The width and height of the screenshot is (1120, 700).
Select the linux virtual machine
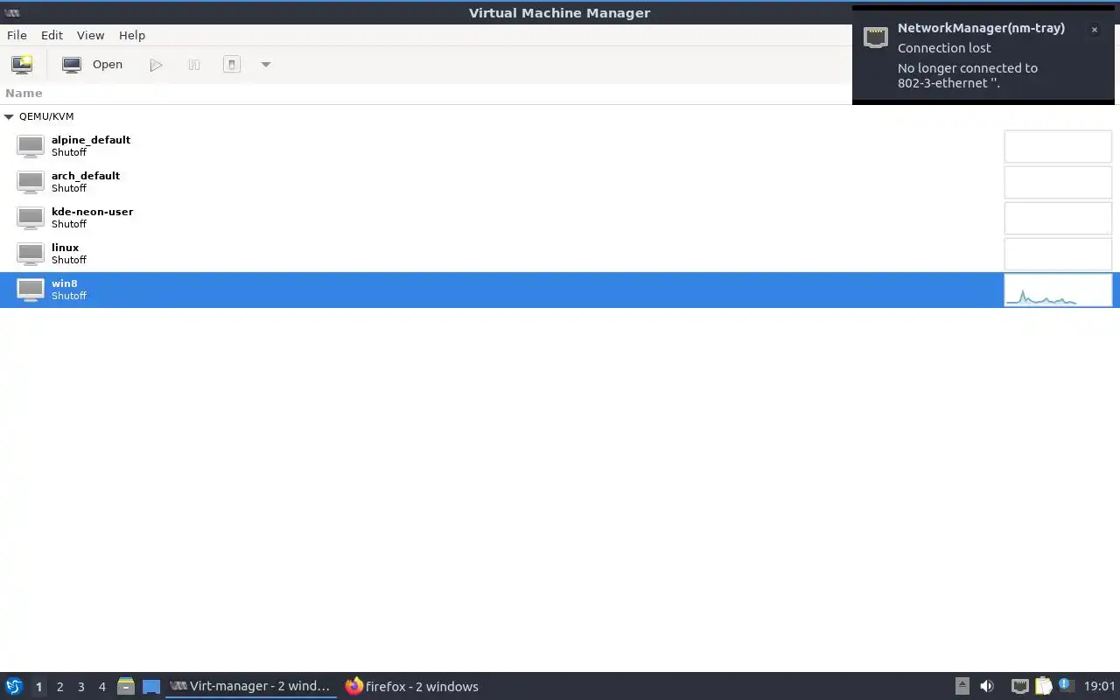[560, 254]
